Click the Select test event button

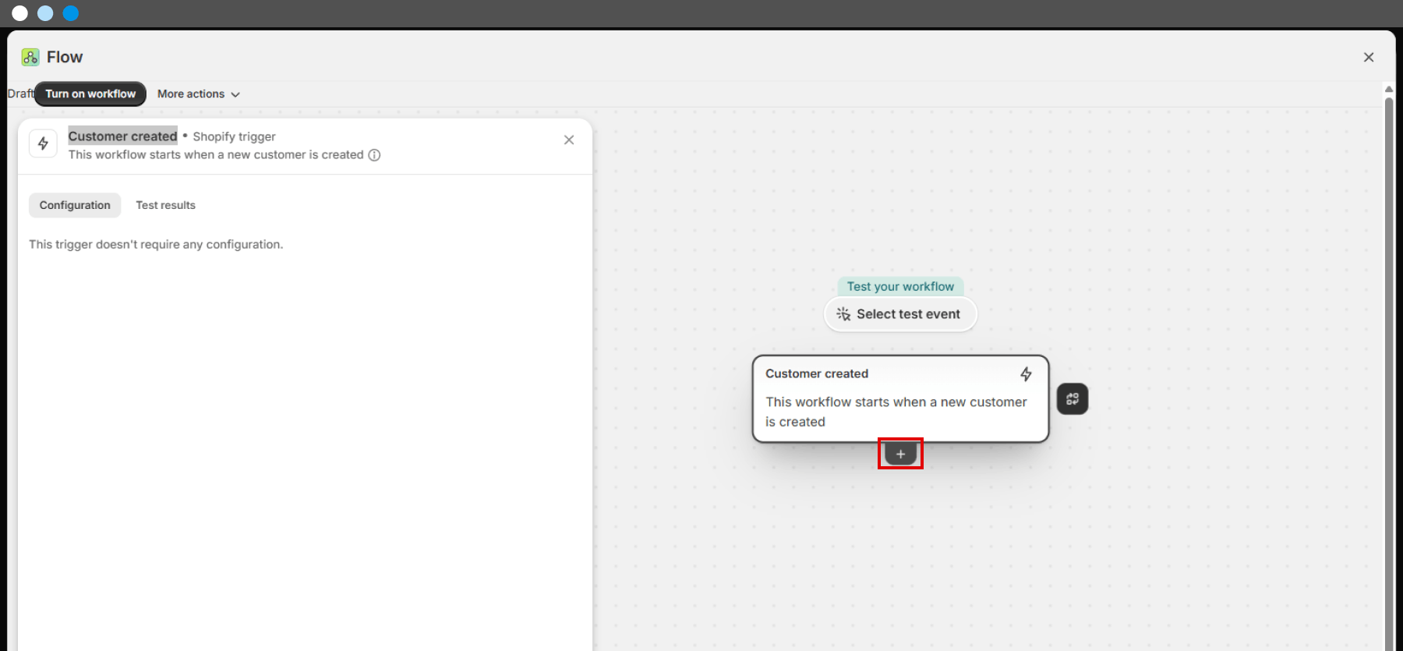point(900,314)
